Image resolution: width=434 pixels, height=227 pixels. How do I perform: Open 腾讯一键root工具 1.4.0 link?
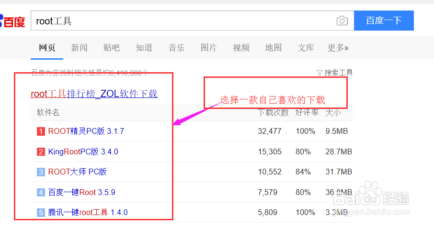point(88,212)
